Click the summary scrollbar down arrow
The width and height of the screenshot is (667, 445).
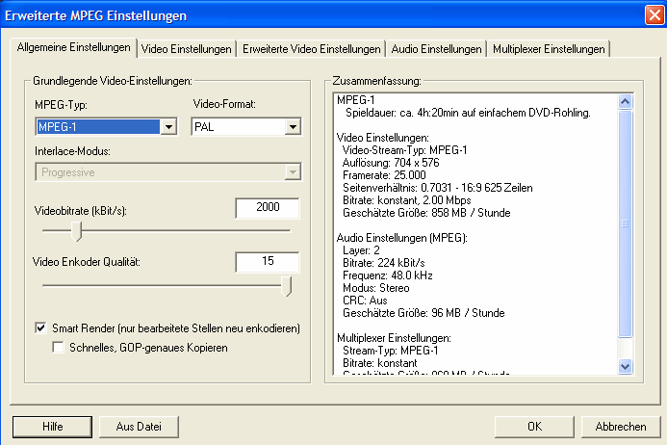pos(625,366)
